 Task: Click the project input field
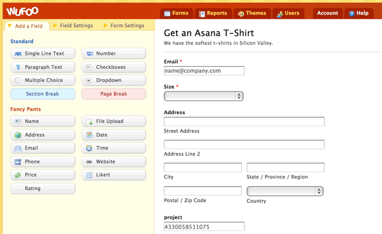(204, 226)
